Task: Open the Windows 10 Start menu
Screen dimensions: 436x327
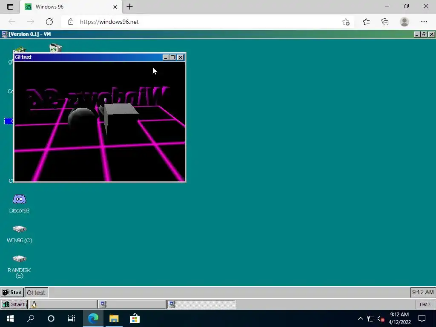Action: 10,318
